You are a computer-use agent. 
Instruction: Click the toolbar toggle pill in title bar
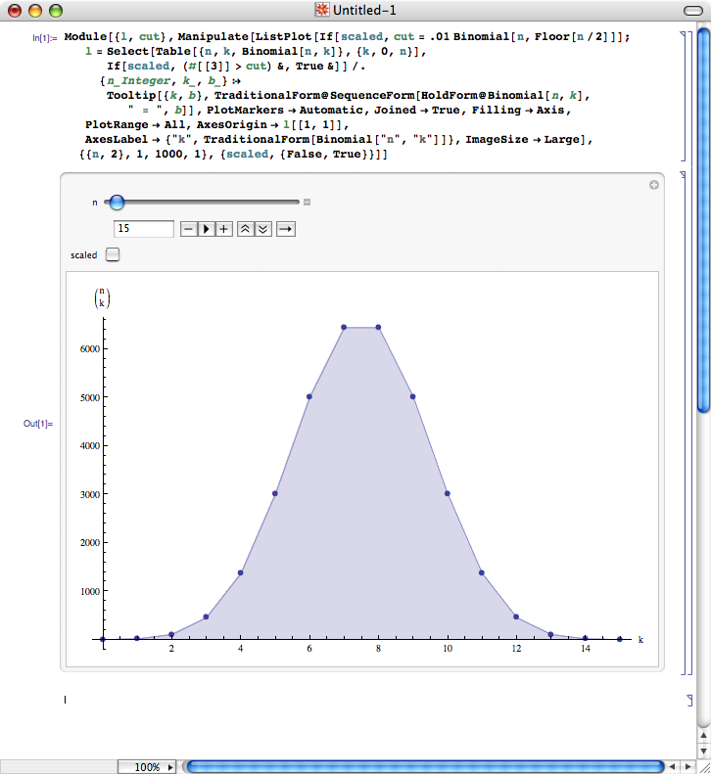[691, 11]
